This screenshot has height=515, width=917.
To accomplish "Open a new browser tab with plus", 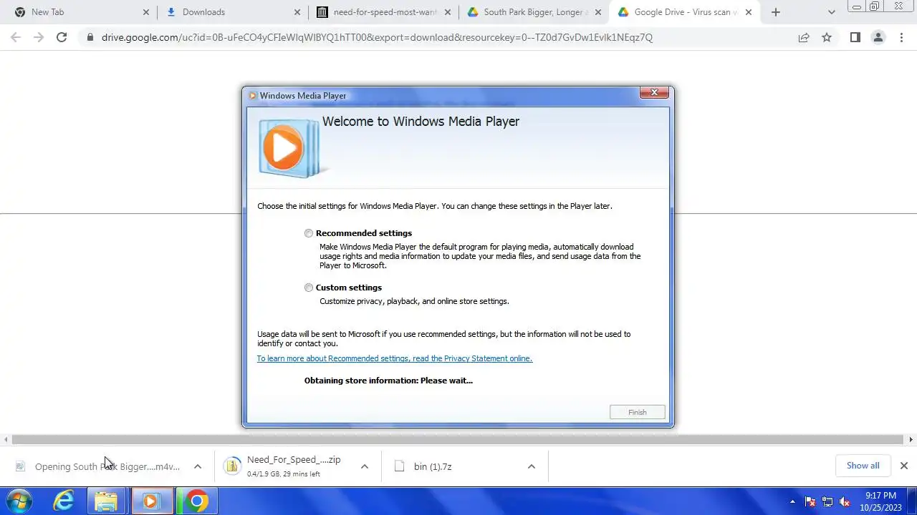I will (775, 12).
